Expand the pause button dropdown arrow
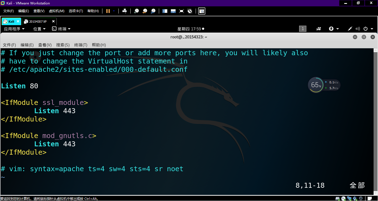This screenshot has height=201, width=378. pos(114,11)
